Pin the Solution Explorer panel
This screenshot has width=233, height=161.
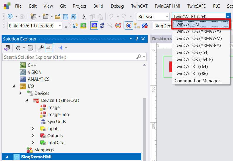[137, 39]
